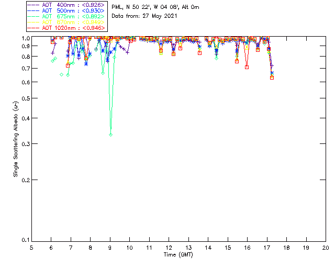Viewport: 335px width, 268px height.
Task: Click the y-axis tick label '0.3'
Action: point(26,144)
